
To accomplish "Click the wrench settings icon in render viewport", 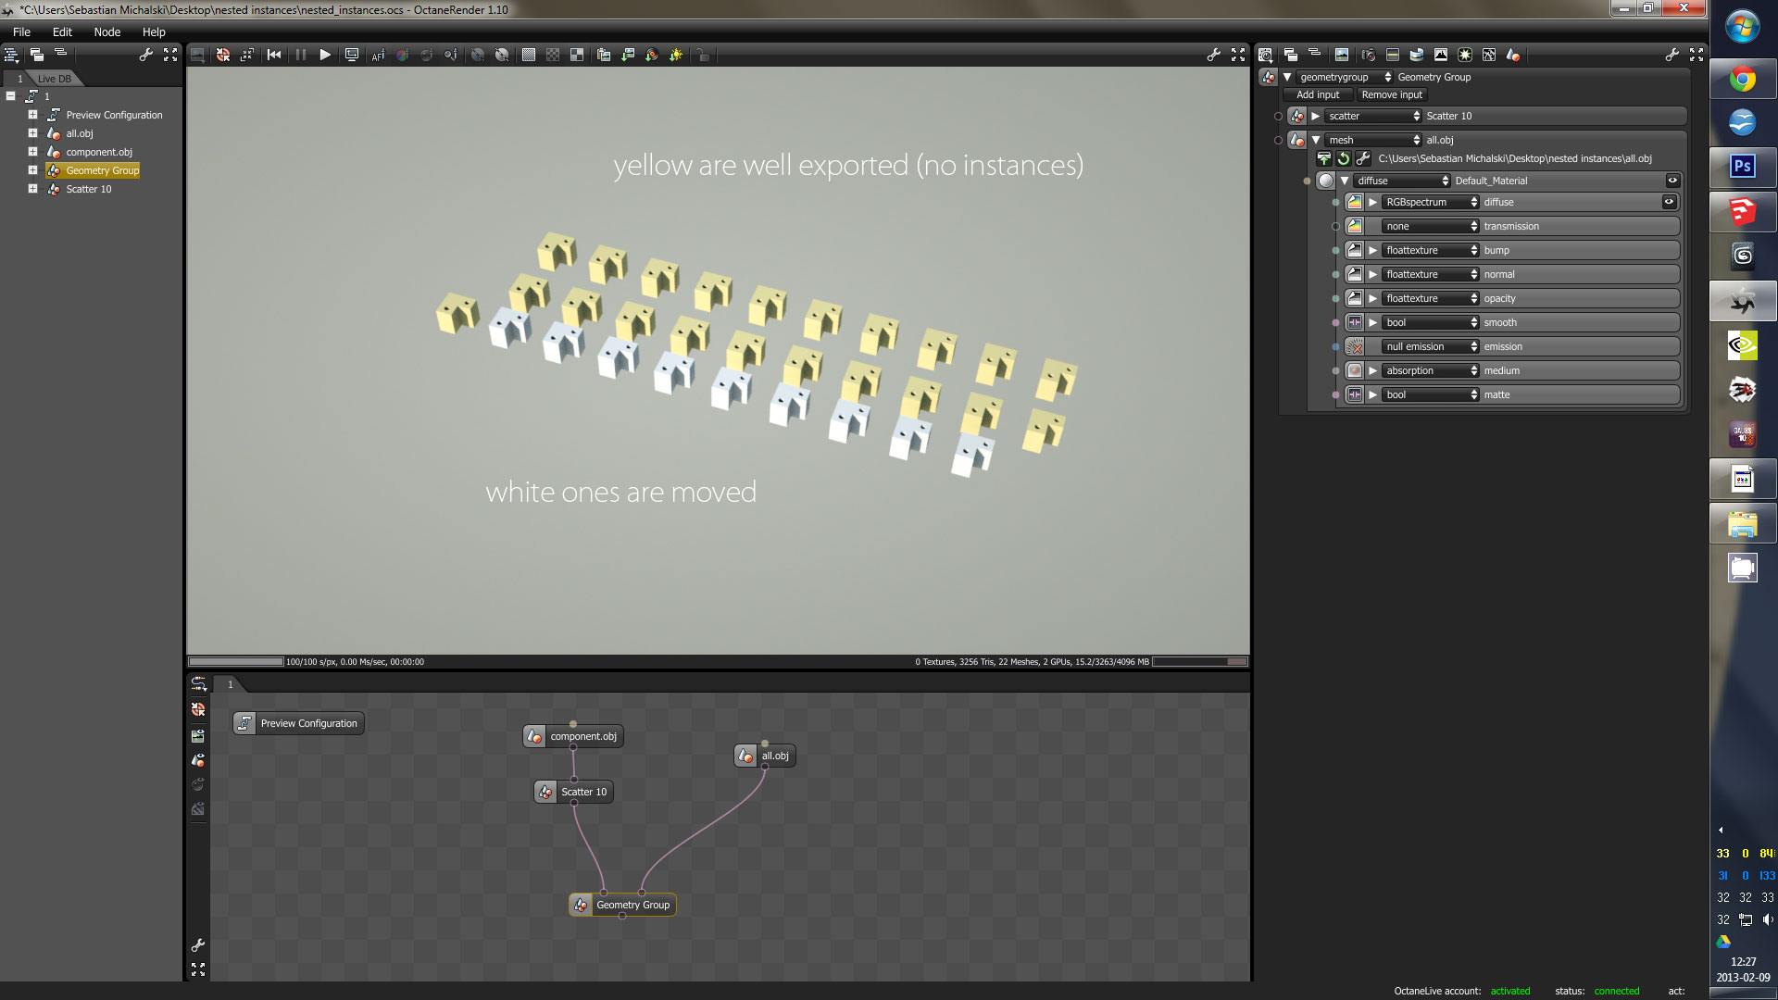I will click(1213, 56).
